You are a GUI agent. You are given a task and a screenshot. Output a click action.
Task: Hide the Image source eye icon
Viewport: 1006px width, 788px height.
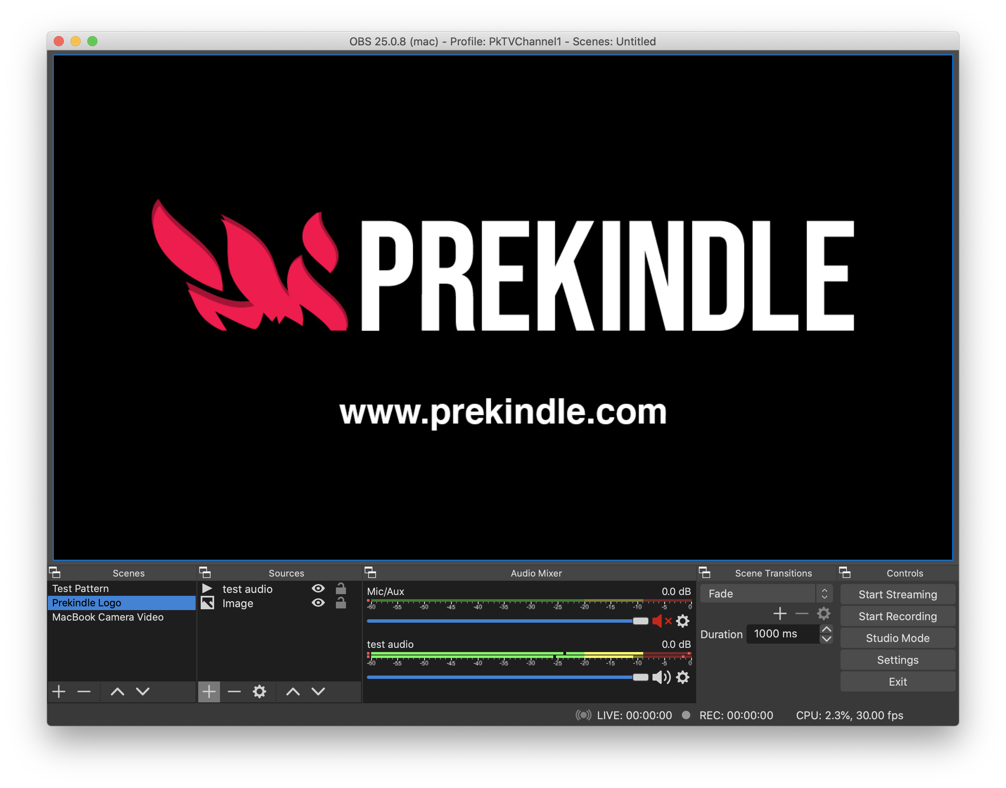coord(318,603)
